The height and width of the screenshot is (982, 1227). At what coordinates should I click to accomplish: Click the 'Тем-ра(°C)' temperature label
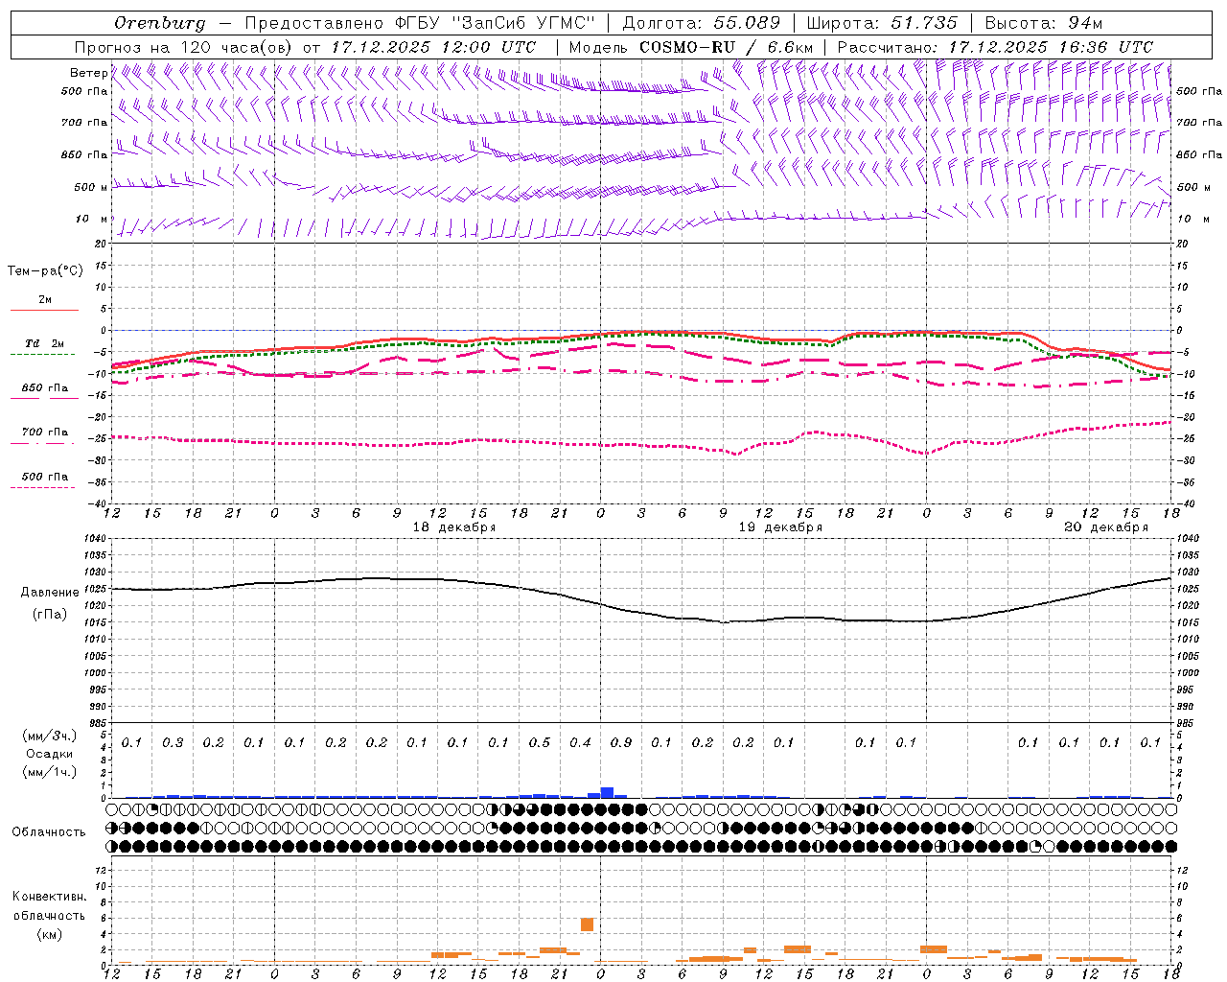pyautogui.click(x=45, y=271)
